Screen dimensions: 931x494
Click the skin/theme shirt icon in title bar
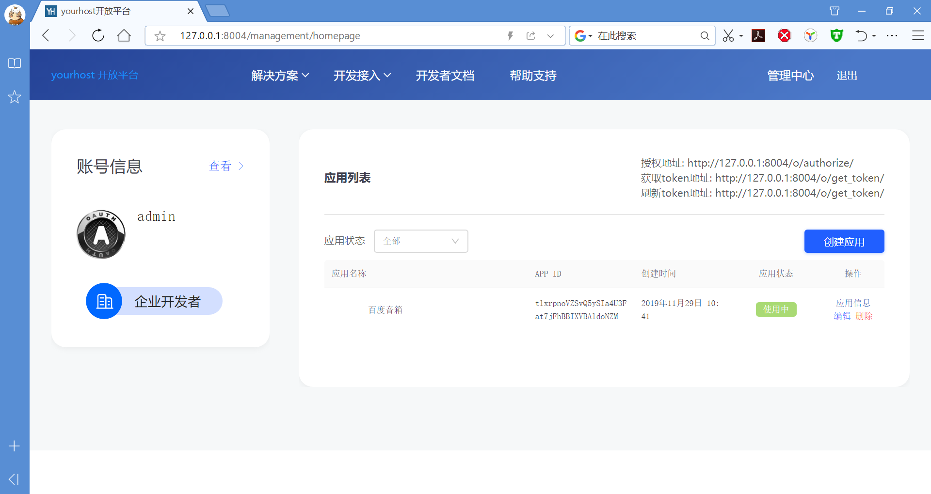pos(835,11)
